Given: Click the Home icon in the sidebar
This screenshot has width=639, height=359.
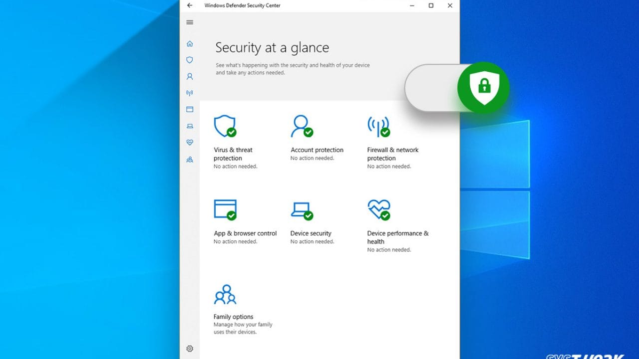Looking at the screenshot, I should (x=190, y=43).
